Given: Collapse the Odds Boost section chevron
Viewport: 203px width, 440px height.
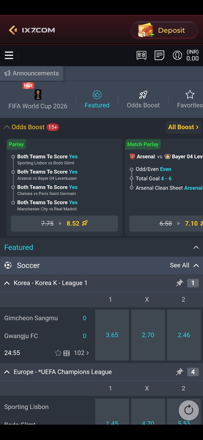Looking at the screenshot, I should (7, 127).
